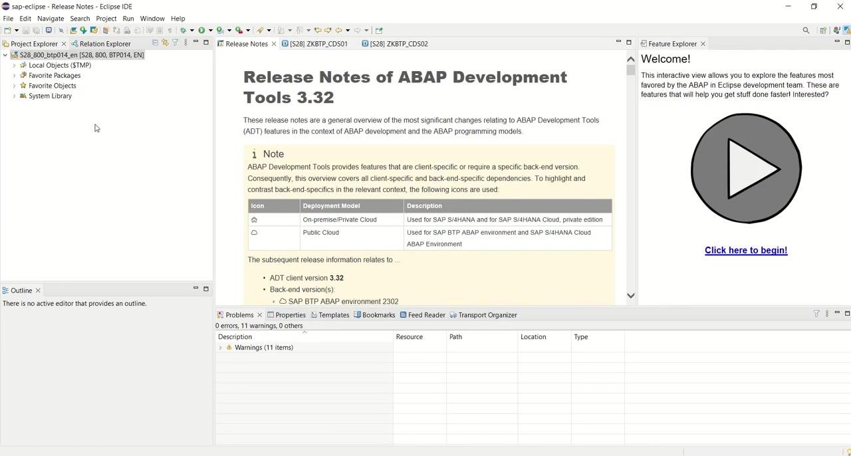The height and width of the screenshot is (456, 851).
Task: Select the Favorite Packages tree item
Action: point(55,76)
